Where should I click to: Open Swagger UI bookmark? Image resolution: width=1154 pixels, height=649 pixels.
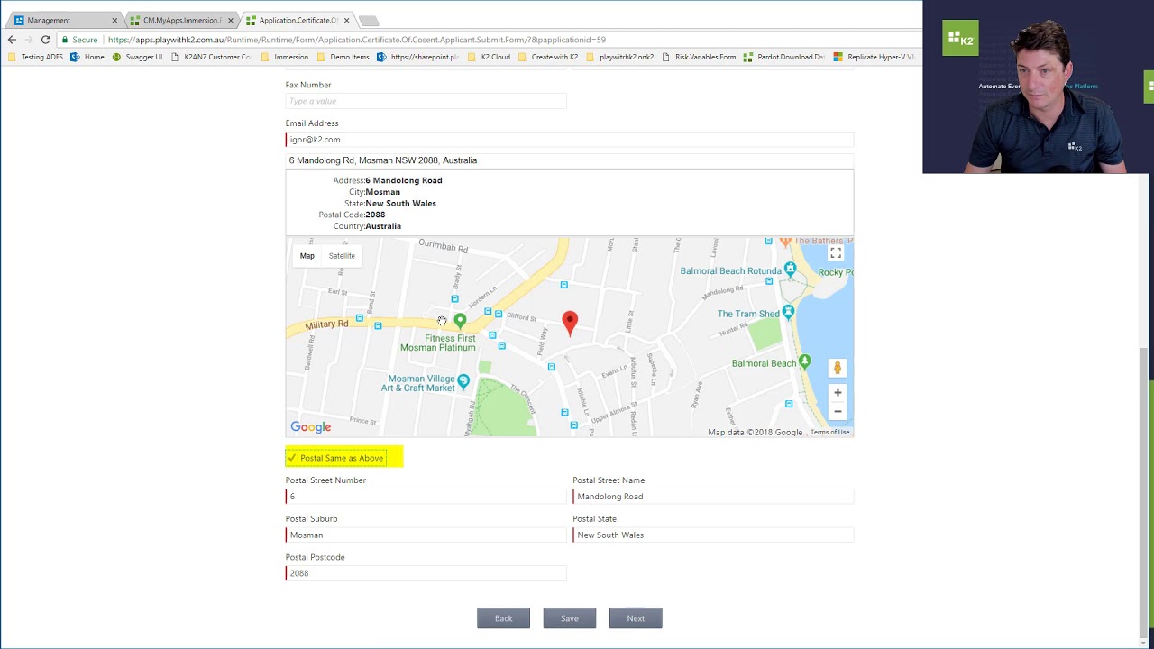click(137, 57)
